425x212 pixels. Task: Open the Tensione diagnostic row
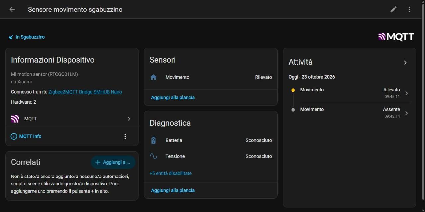coord(211,156)
